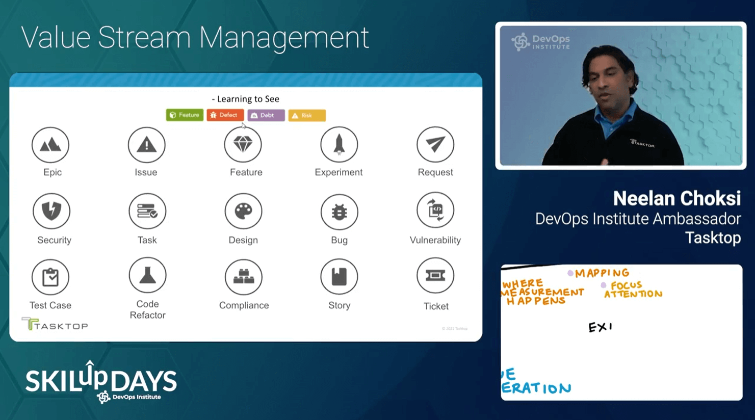
Task: Select the Code Refactor flask icon
Action: (147, 276)
